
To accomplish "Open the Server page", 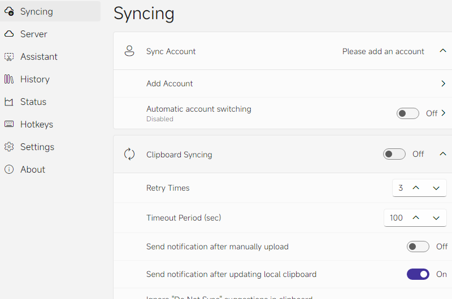I will pos(50,34).
